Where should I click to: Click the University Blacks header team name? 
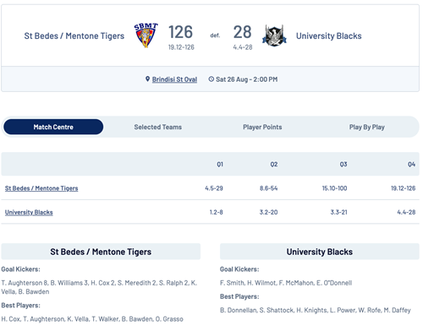(328, 36)
